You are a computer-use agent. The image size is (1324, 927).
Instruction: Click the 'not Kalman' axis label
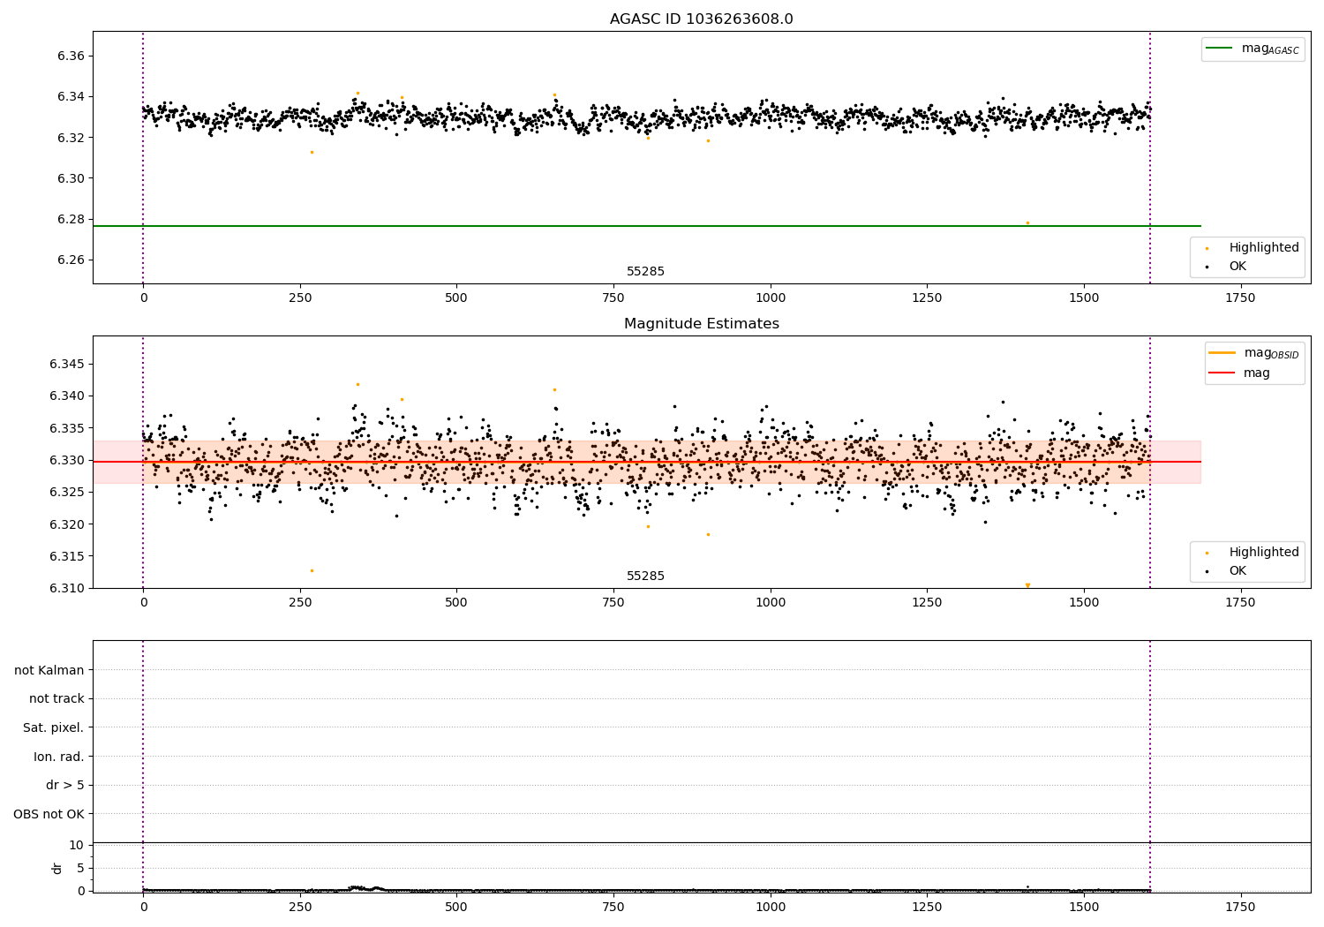(49, 670)
